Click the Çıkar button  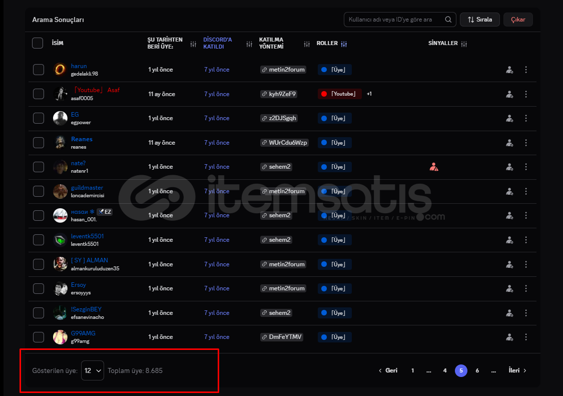coord(518,20)
